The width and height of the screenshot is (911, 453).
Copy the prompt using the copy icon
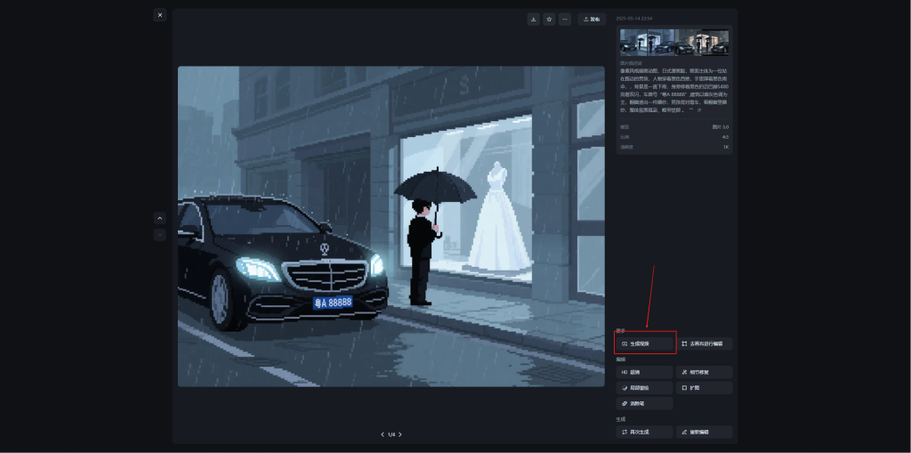(699, 109)
